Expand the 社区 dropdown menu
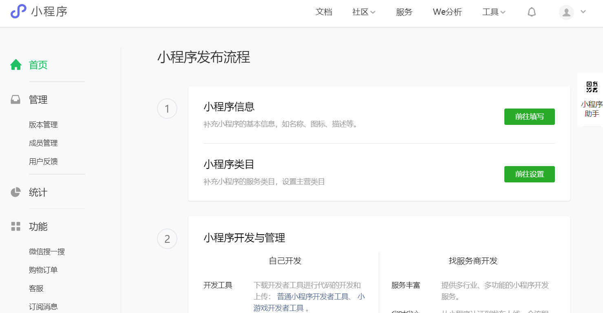 tap(364, 12)
